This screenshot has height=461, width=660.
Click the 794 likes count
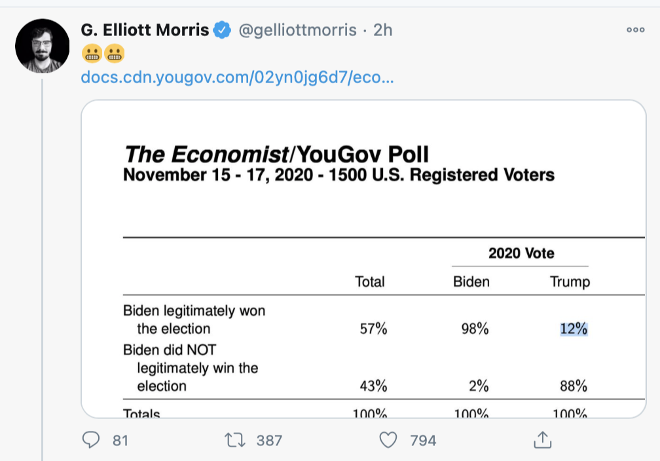point(423,441)
